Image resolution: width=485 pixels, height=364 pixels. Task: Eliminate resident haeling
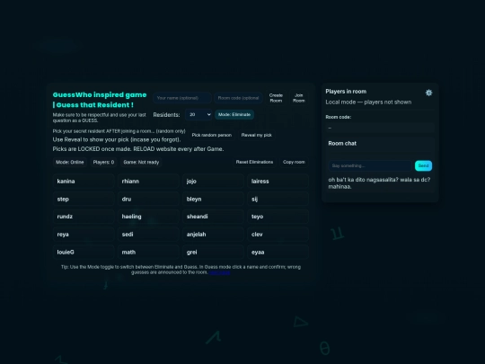pyautogui.click(x=148, y=217)
